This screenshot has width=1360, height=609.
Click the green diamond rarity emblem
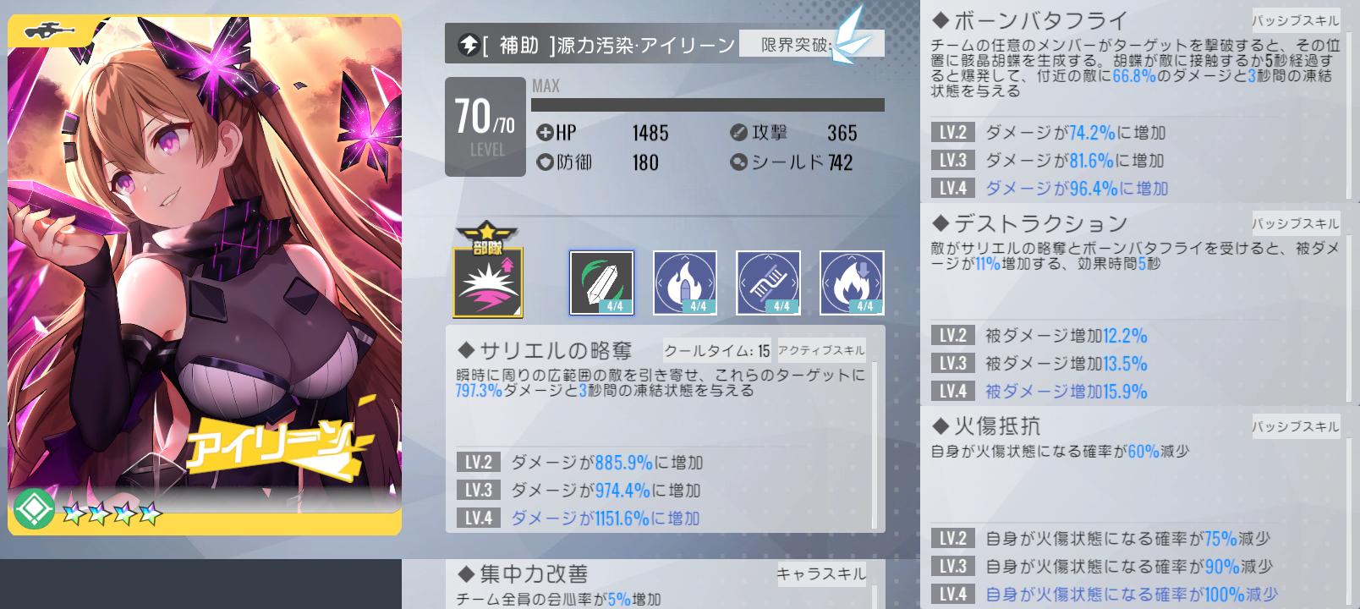[x=34, y=508]
